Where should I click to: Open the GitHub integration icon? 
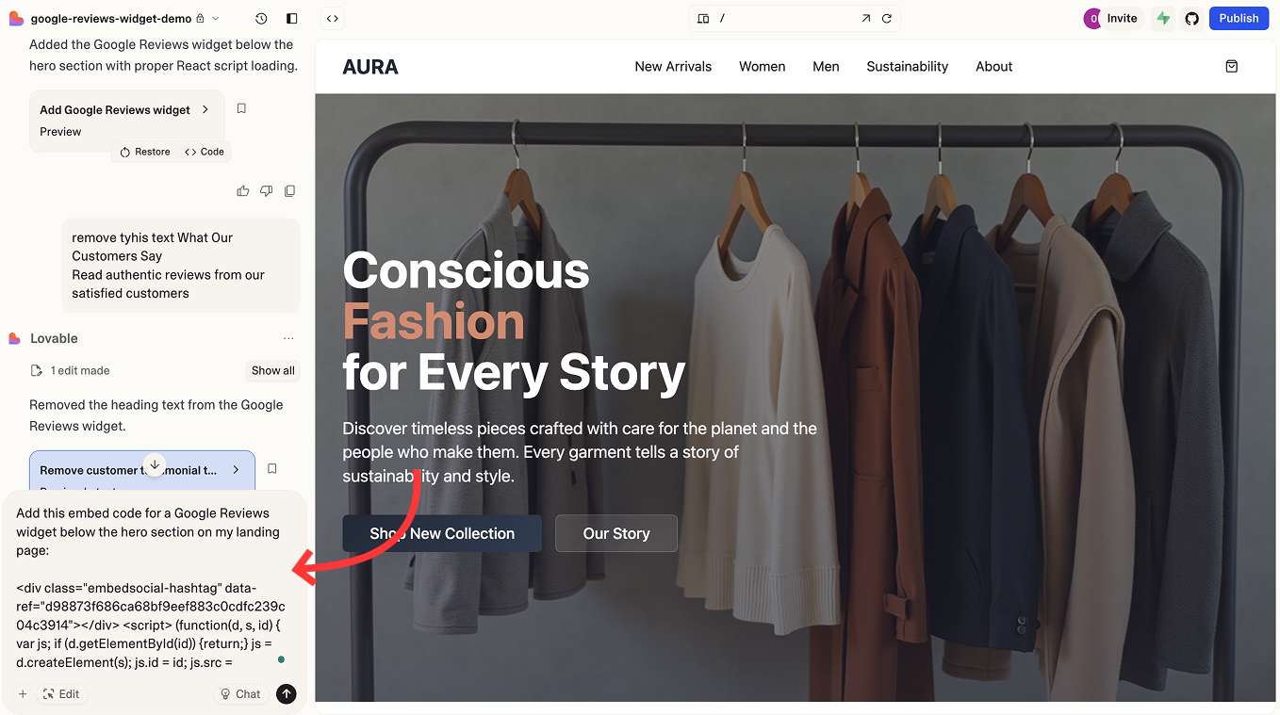1191,18
